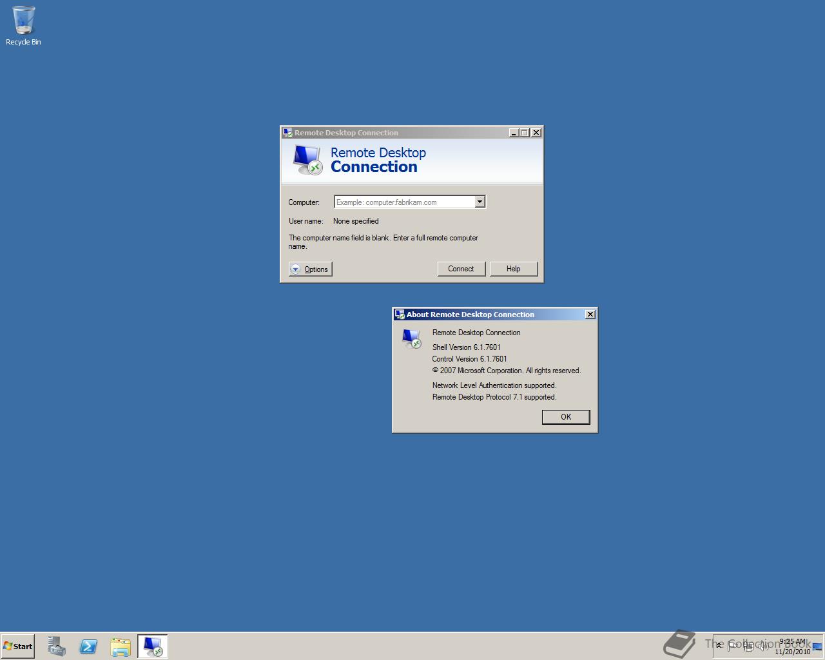
Task: Click the Remote Desktop Connection title bar icon
Action: (287, 133)
